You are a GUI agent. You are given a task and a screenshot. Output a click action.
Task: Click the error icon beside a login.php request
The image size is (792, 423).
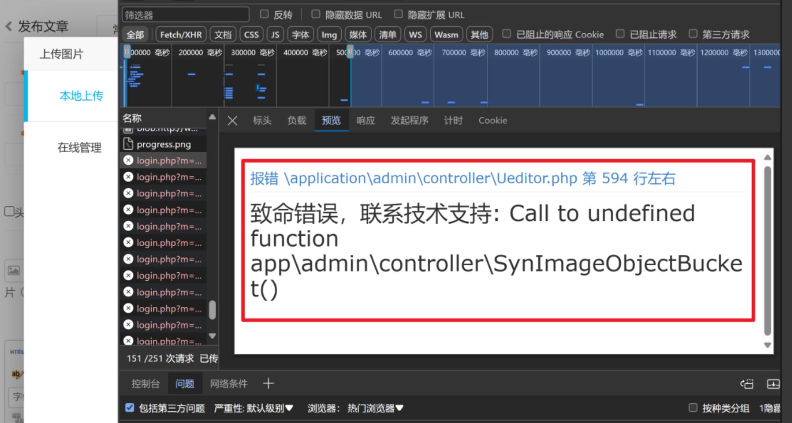coord(128,160)
